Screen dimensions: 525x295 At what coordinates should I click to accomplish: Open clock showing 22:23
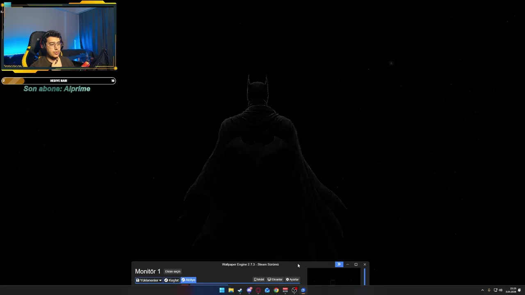[511, 290]
